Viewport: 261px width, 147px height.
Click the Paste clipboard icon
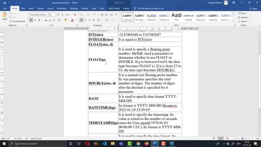tap(5, 15)
